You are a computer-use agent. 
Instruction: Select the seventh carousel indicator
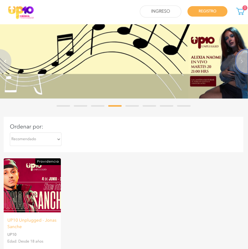167,106
